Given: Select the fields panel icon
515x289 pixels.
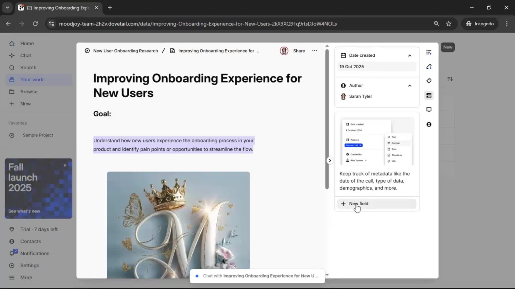Looking at the screenshot, I should point(429,96).
